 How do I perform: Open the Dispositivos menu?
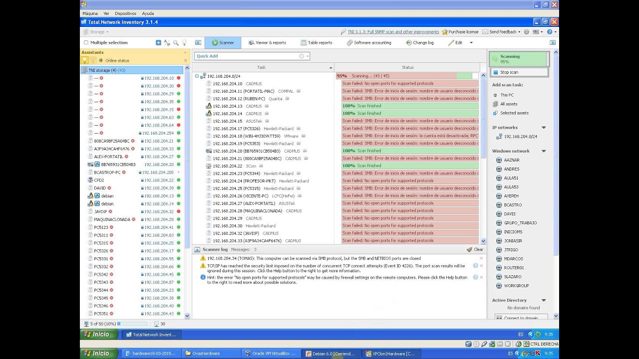click(125, 13)
